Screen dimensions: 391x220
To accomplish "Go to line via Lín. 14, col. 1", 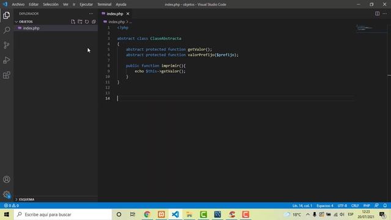I will [x=302, y=205].
